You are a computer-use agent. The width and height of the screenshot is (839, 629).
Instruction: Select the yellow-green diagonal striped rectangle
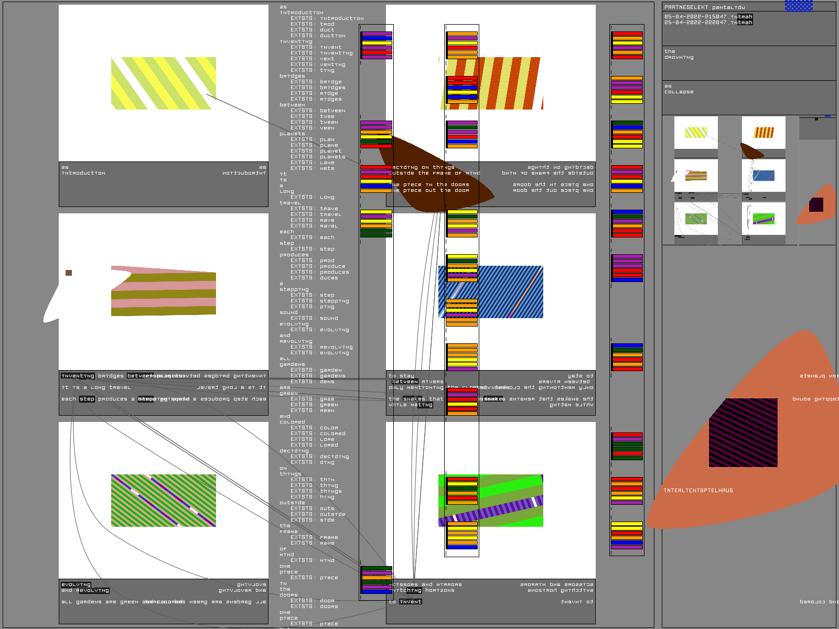coord(164,83)
